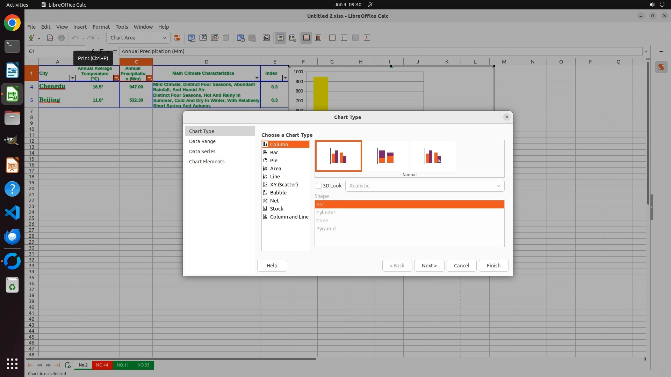This screenshot has width=671, height=377.
Task: Select the Stacked column subtype thumbnail
Action: click(385, 156)
